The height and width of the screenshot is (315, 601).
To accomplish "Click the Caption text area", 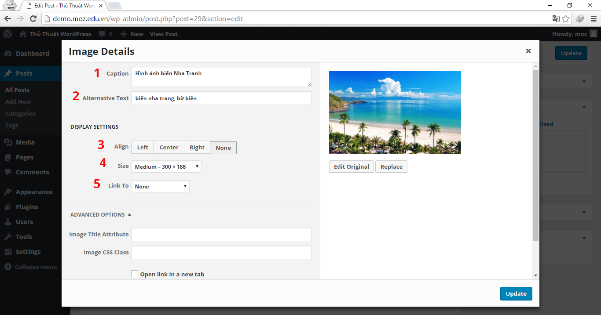I will [x=221, y=77].
